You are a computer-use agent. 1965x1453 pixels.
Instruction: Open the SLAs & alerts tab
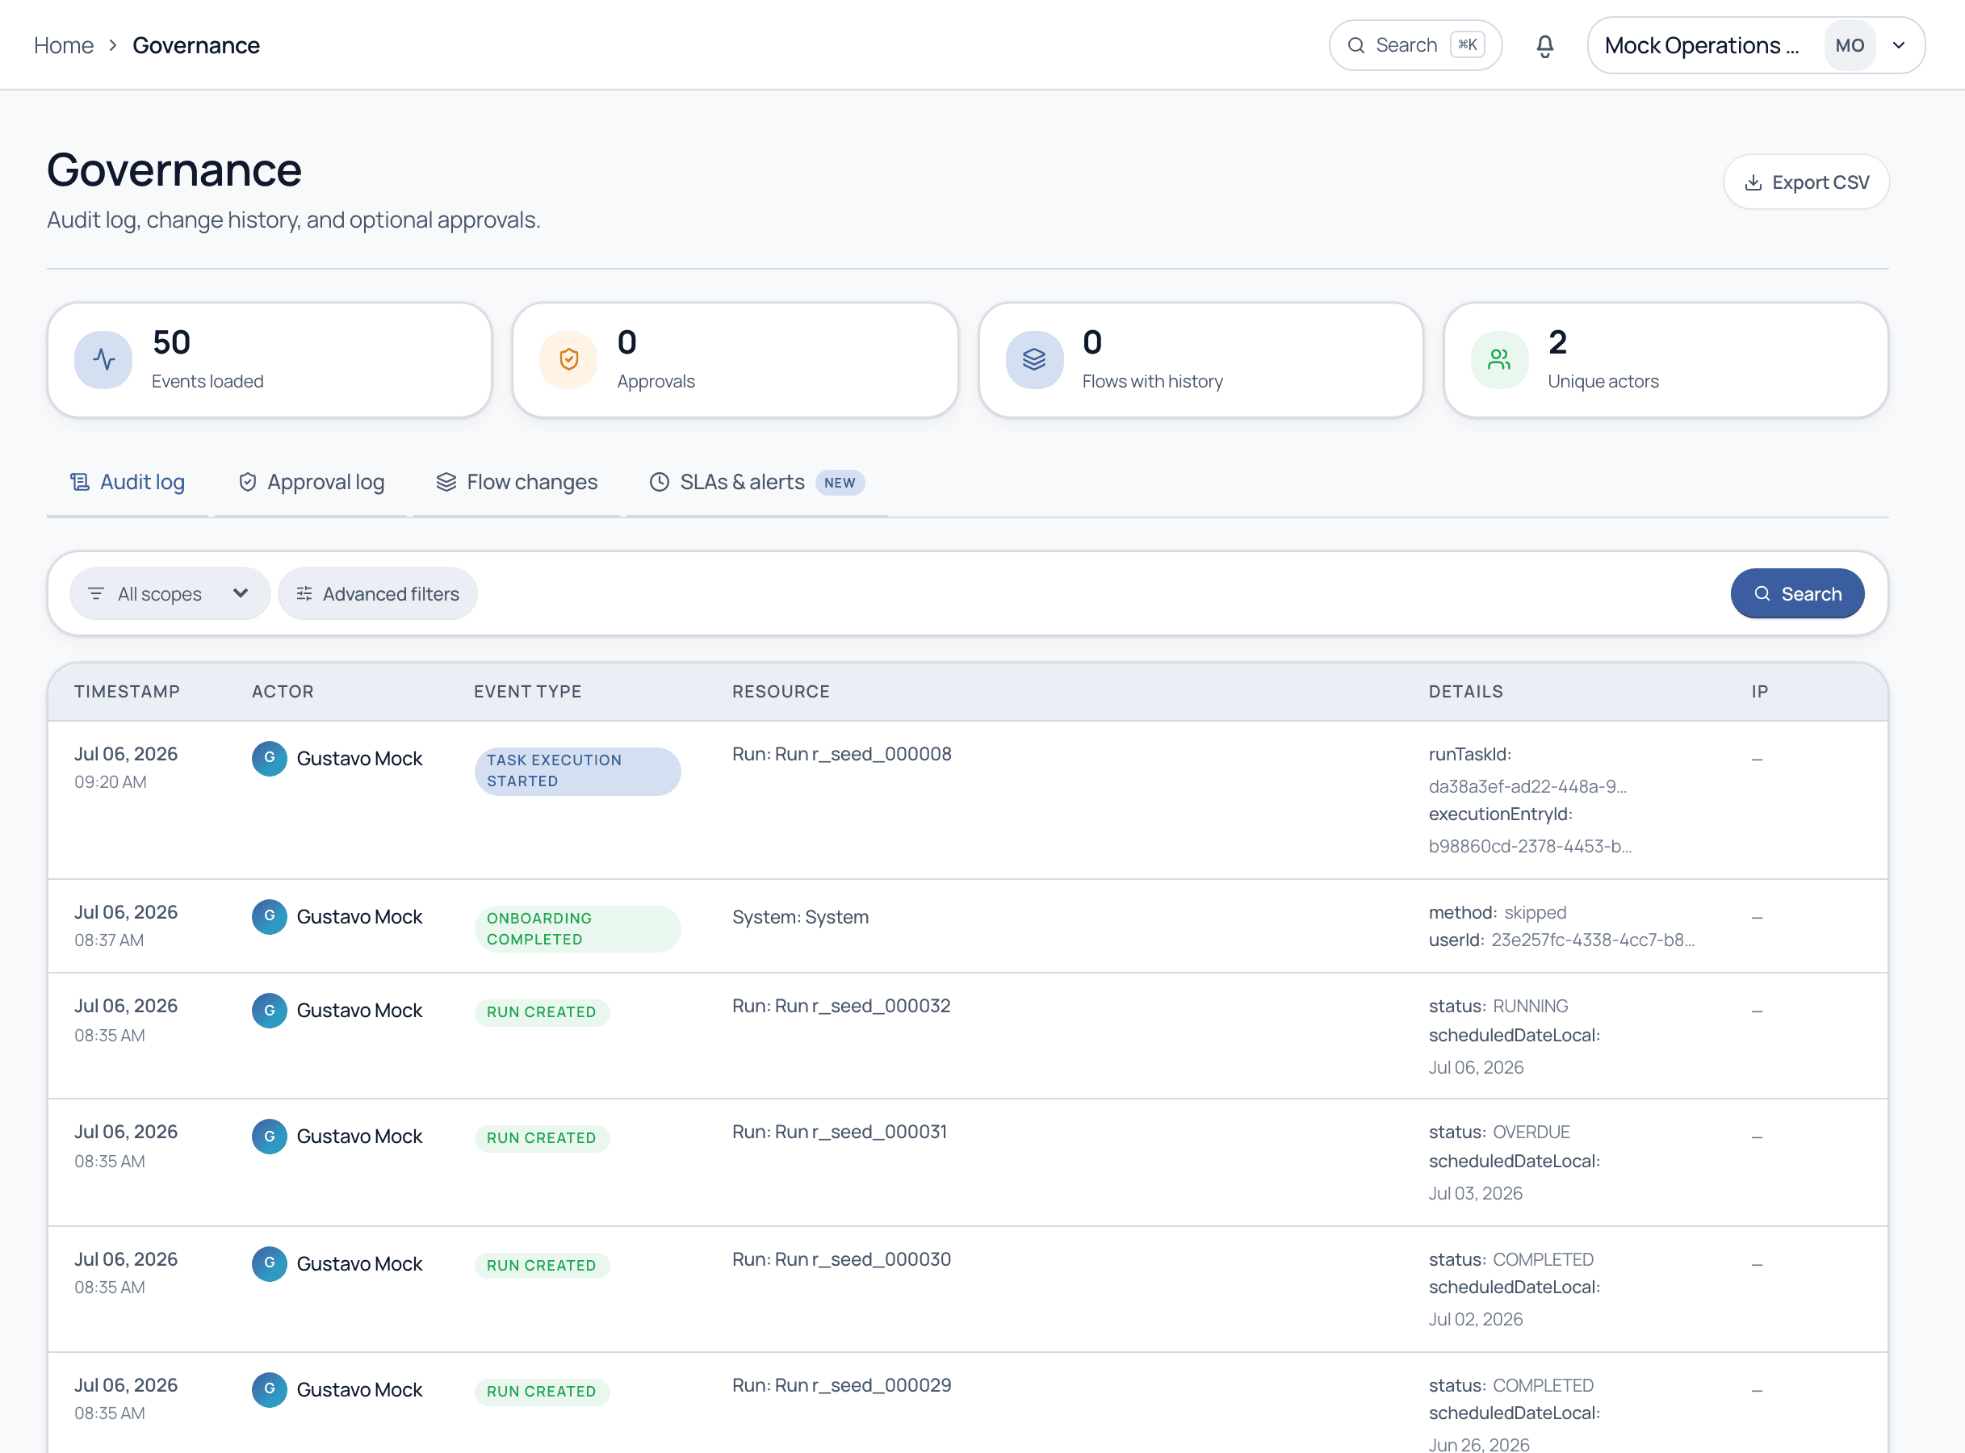(x=756, y=482)
